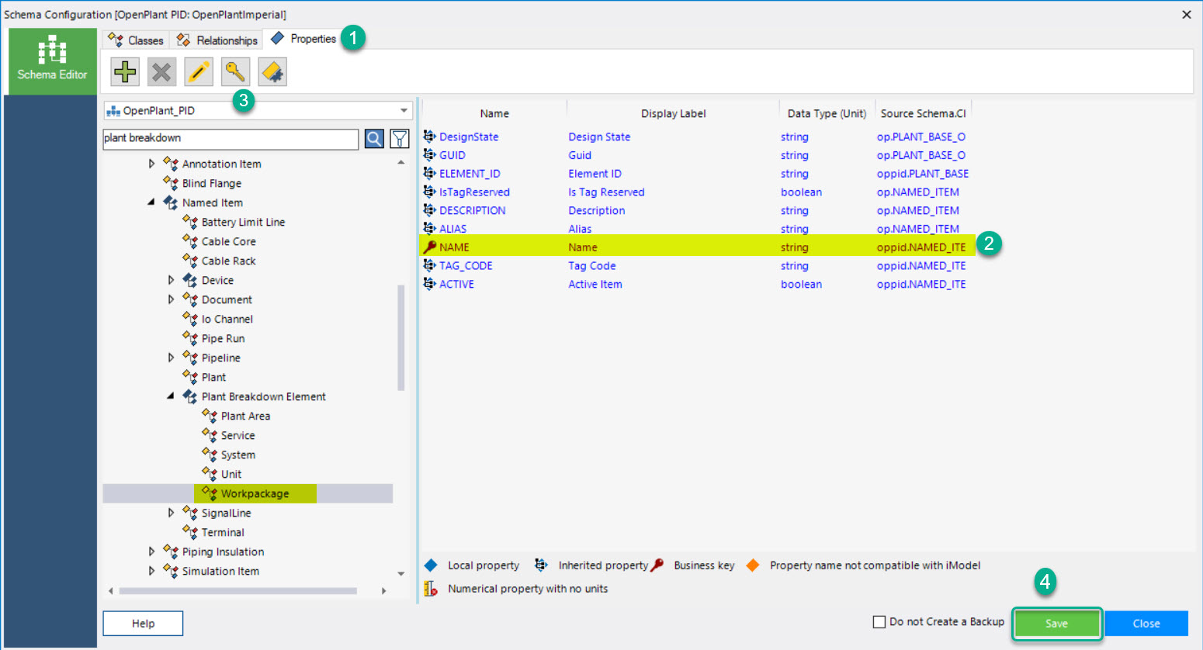Click the tag settings toolbar icon

point(272,72)
